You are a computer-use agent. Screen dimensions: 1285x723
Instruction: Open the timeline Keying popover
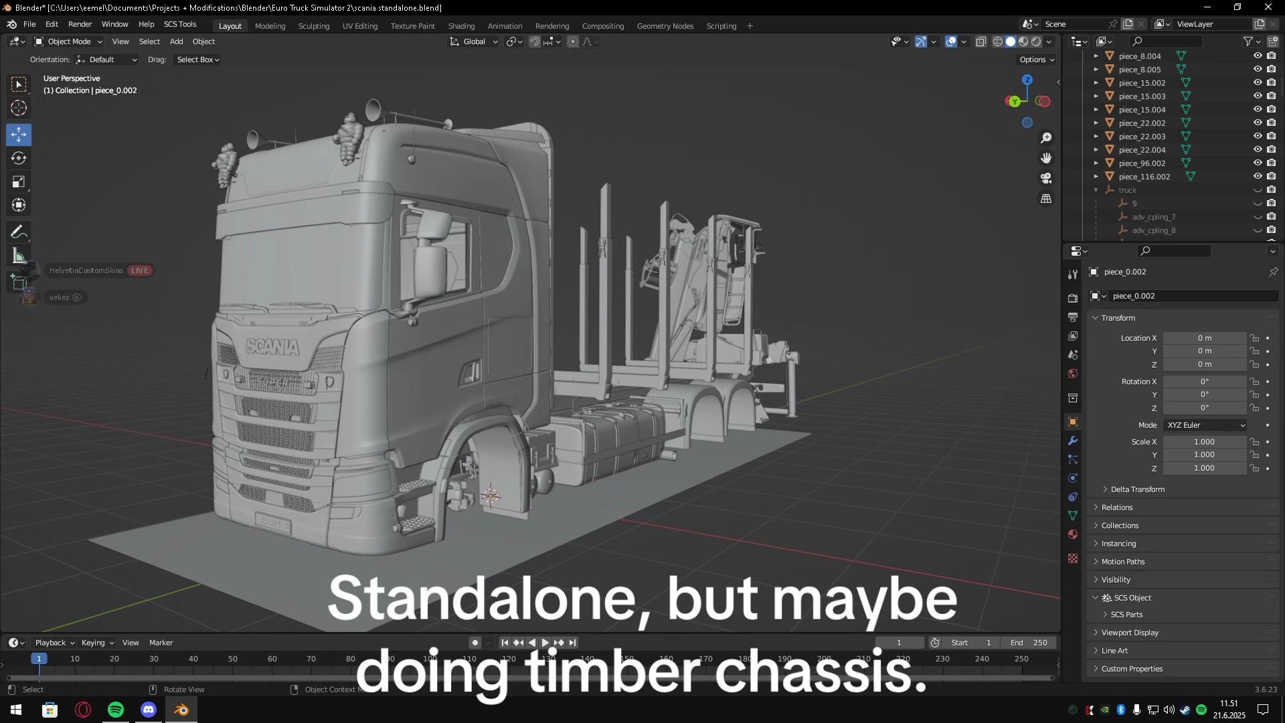[97, 643]
